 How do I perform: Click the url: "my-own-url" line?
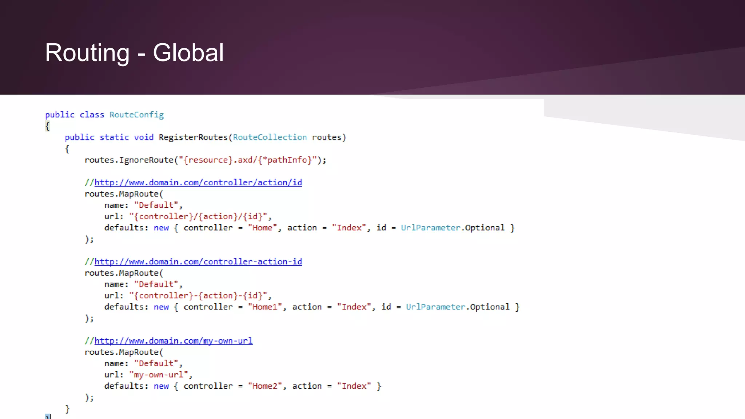pyautogui.click(x=148, y=375)
